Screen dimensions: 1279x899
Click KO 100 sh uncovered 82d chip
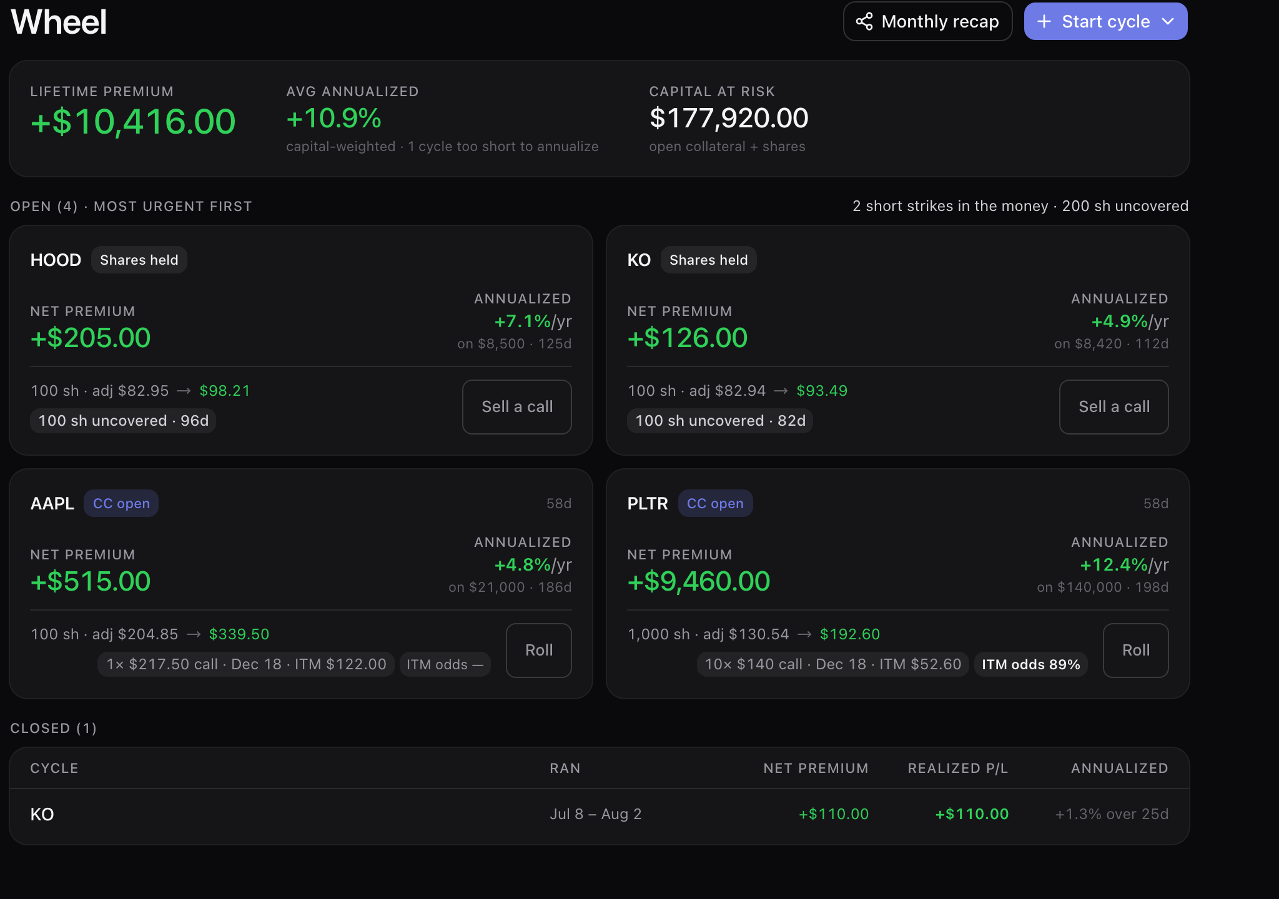720,421
